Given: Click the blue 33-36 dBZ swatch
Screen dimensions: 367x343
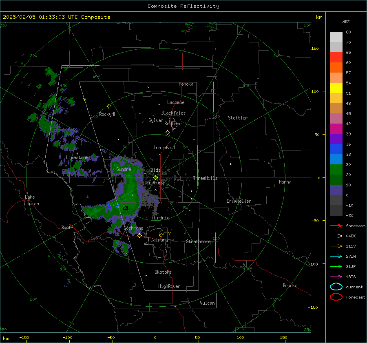Looking at the screenshot, I should pos(336,149).
